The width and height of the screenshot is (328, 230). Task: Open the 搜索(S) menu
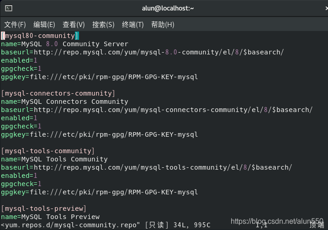click(x=103, y=25)
